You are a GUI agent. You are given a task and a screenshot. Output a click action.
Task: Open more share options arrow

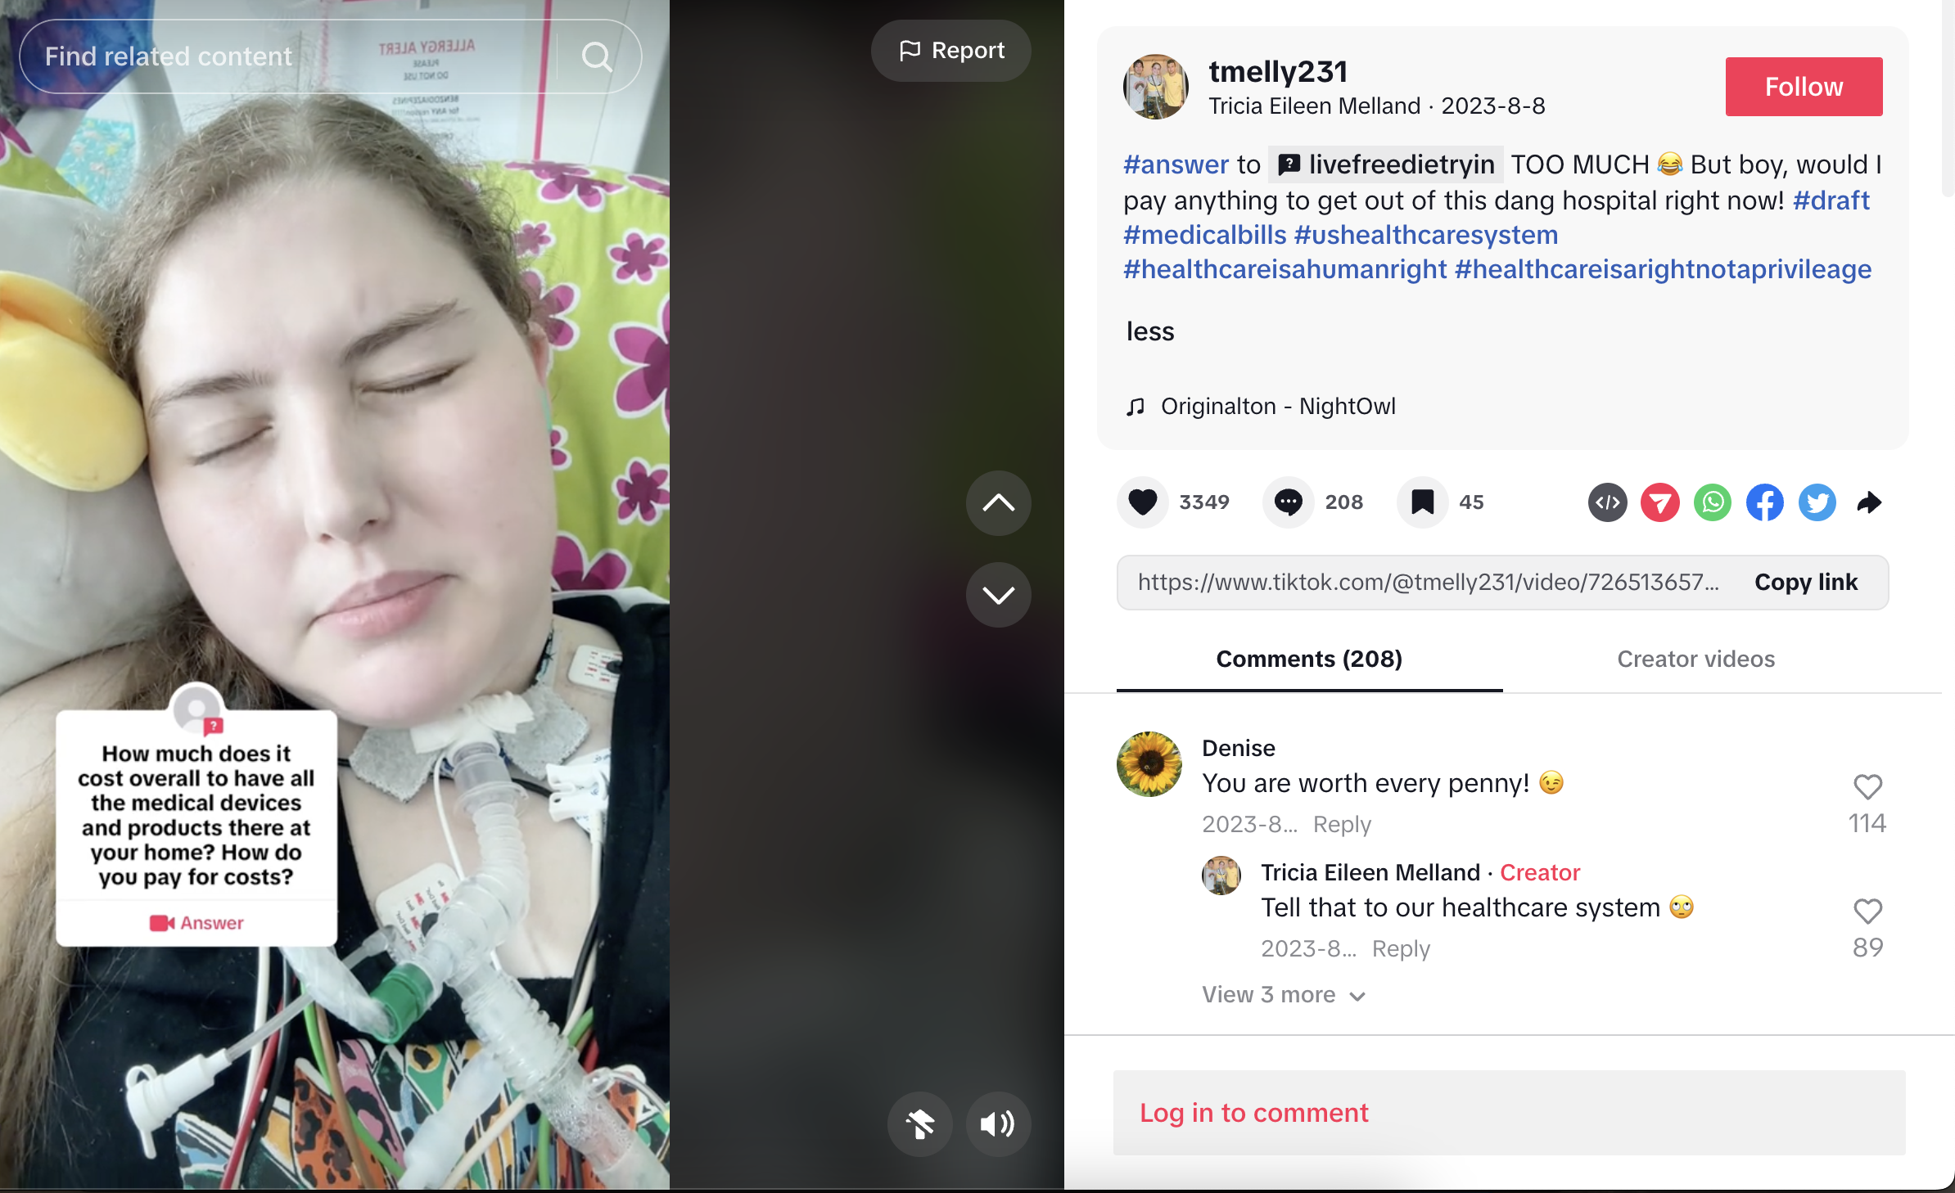(1870, 502)
